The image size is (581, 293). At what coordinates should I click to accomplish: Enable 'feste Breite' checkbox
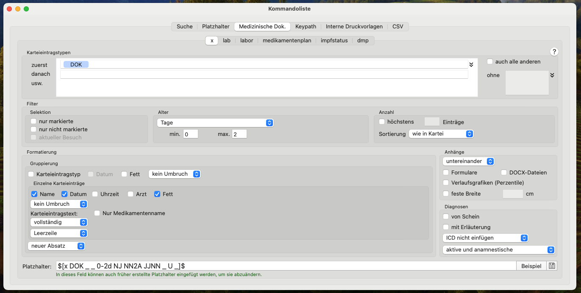[446, 193]
